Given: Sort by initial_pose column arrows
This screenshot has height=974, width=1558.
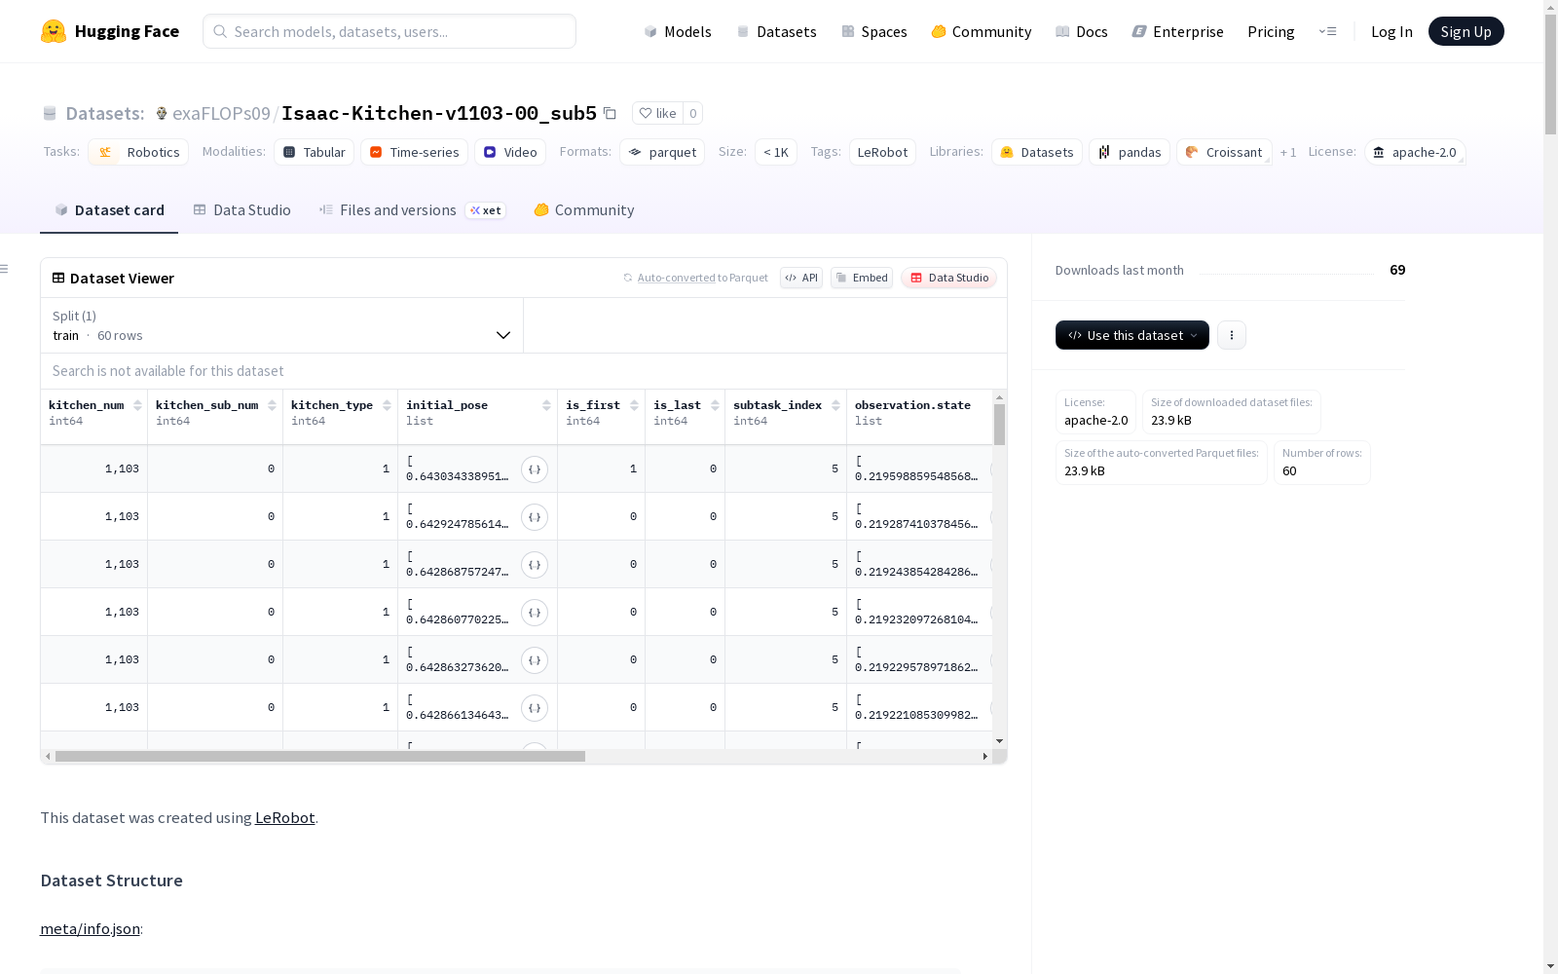Looking at the screenshot, I should pyautogui.click(x=546, y=405).
